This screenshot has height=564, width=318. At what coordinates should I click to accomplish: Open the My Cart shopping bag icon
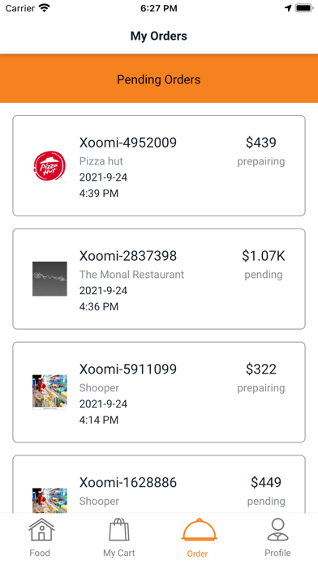coord(119,529)
